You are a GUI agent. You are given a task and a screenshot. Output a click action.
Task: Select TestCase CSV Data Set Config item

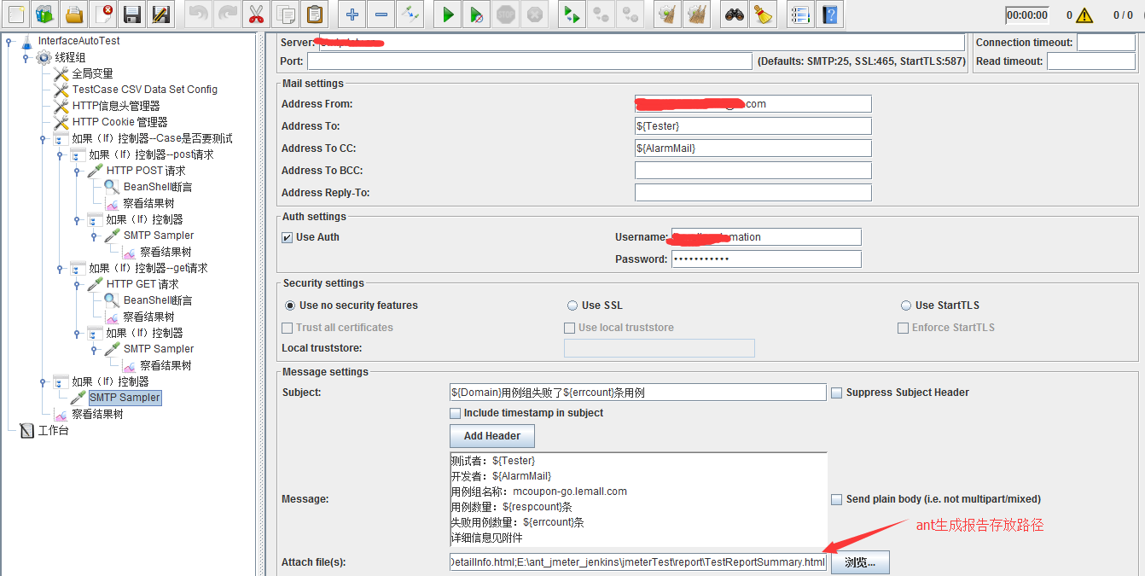[x=144, y=90]
